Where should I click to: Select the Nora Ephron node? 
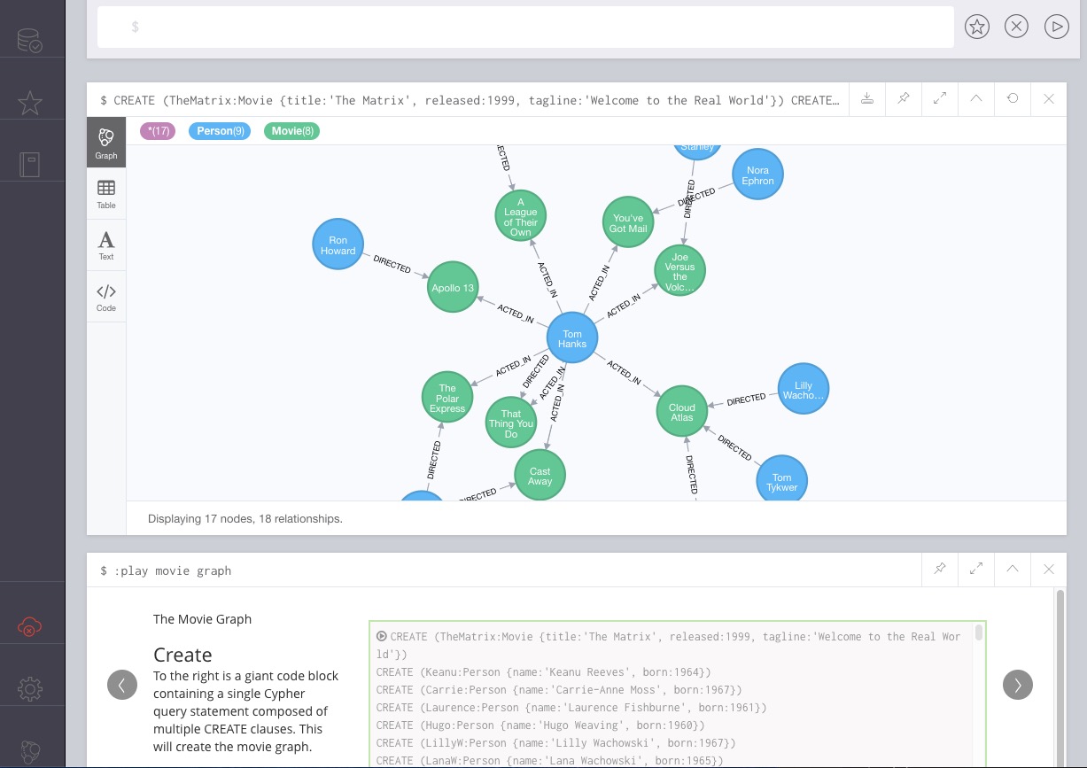(x=758, y=175)
